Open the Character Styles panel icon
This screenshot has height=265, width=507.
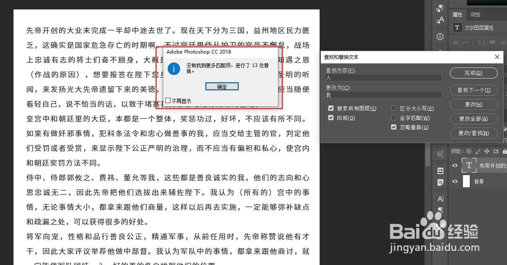tap(440, 20)
